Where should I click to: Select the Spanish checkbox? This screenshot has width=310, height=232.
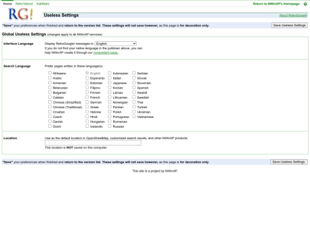tap(134, 88)
